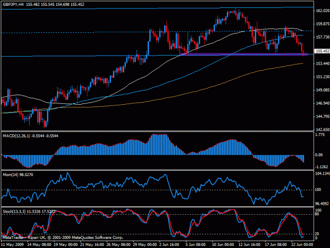Click the 146.940 price scale value
This screenshot has width=330, height=248.
pyautogui.click(x=322, y=103)
